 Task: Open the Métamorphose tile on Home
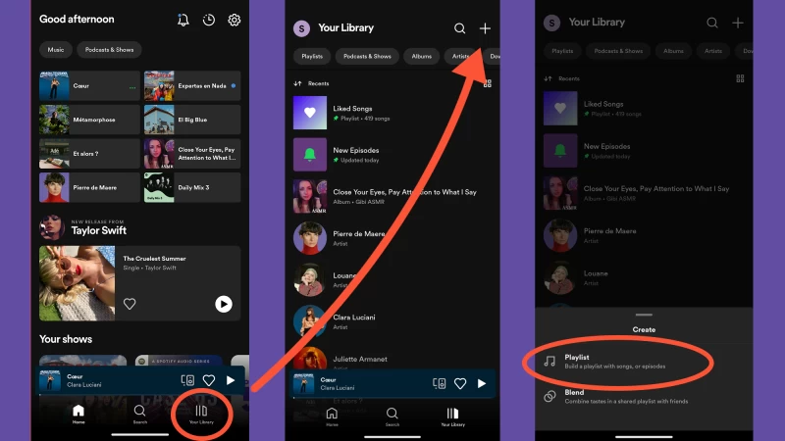pos(88,120)
